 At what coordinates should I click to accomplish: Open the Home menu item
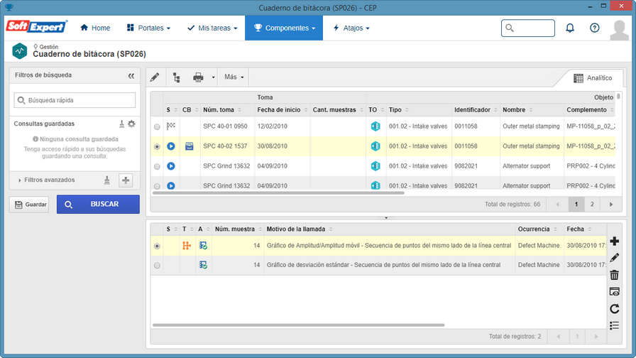(95, 28)
